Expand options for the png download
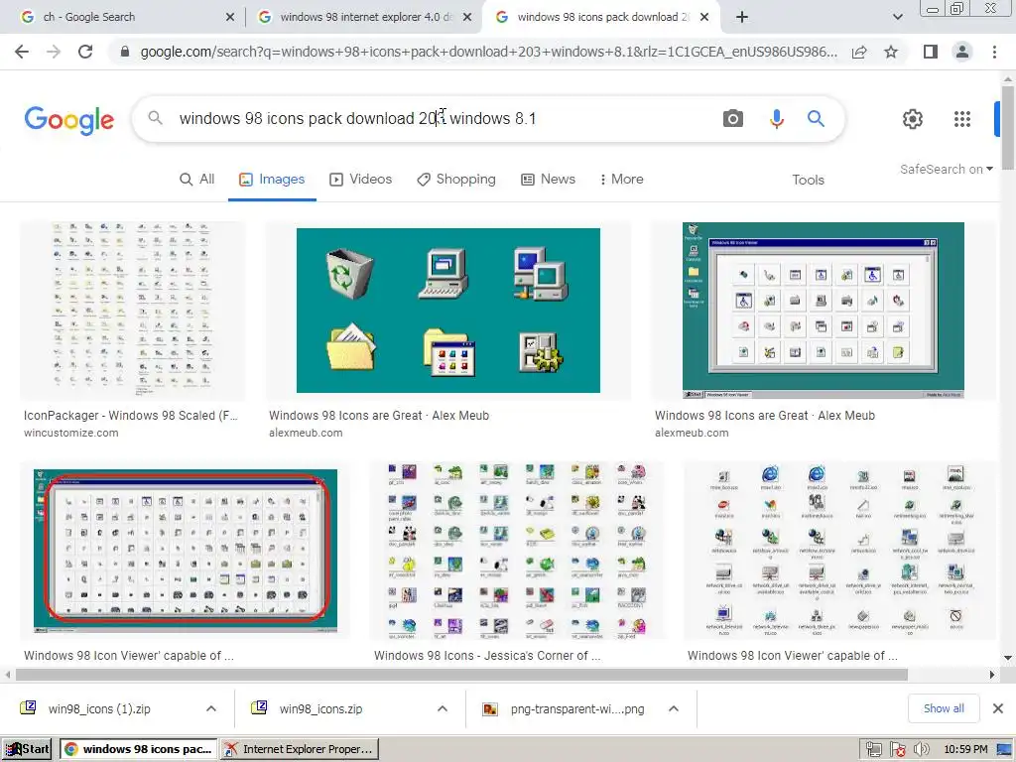The width and height of the screenshot is (1016, 762). 674,708
